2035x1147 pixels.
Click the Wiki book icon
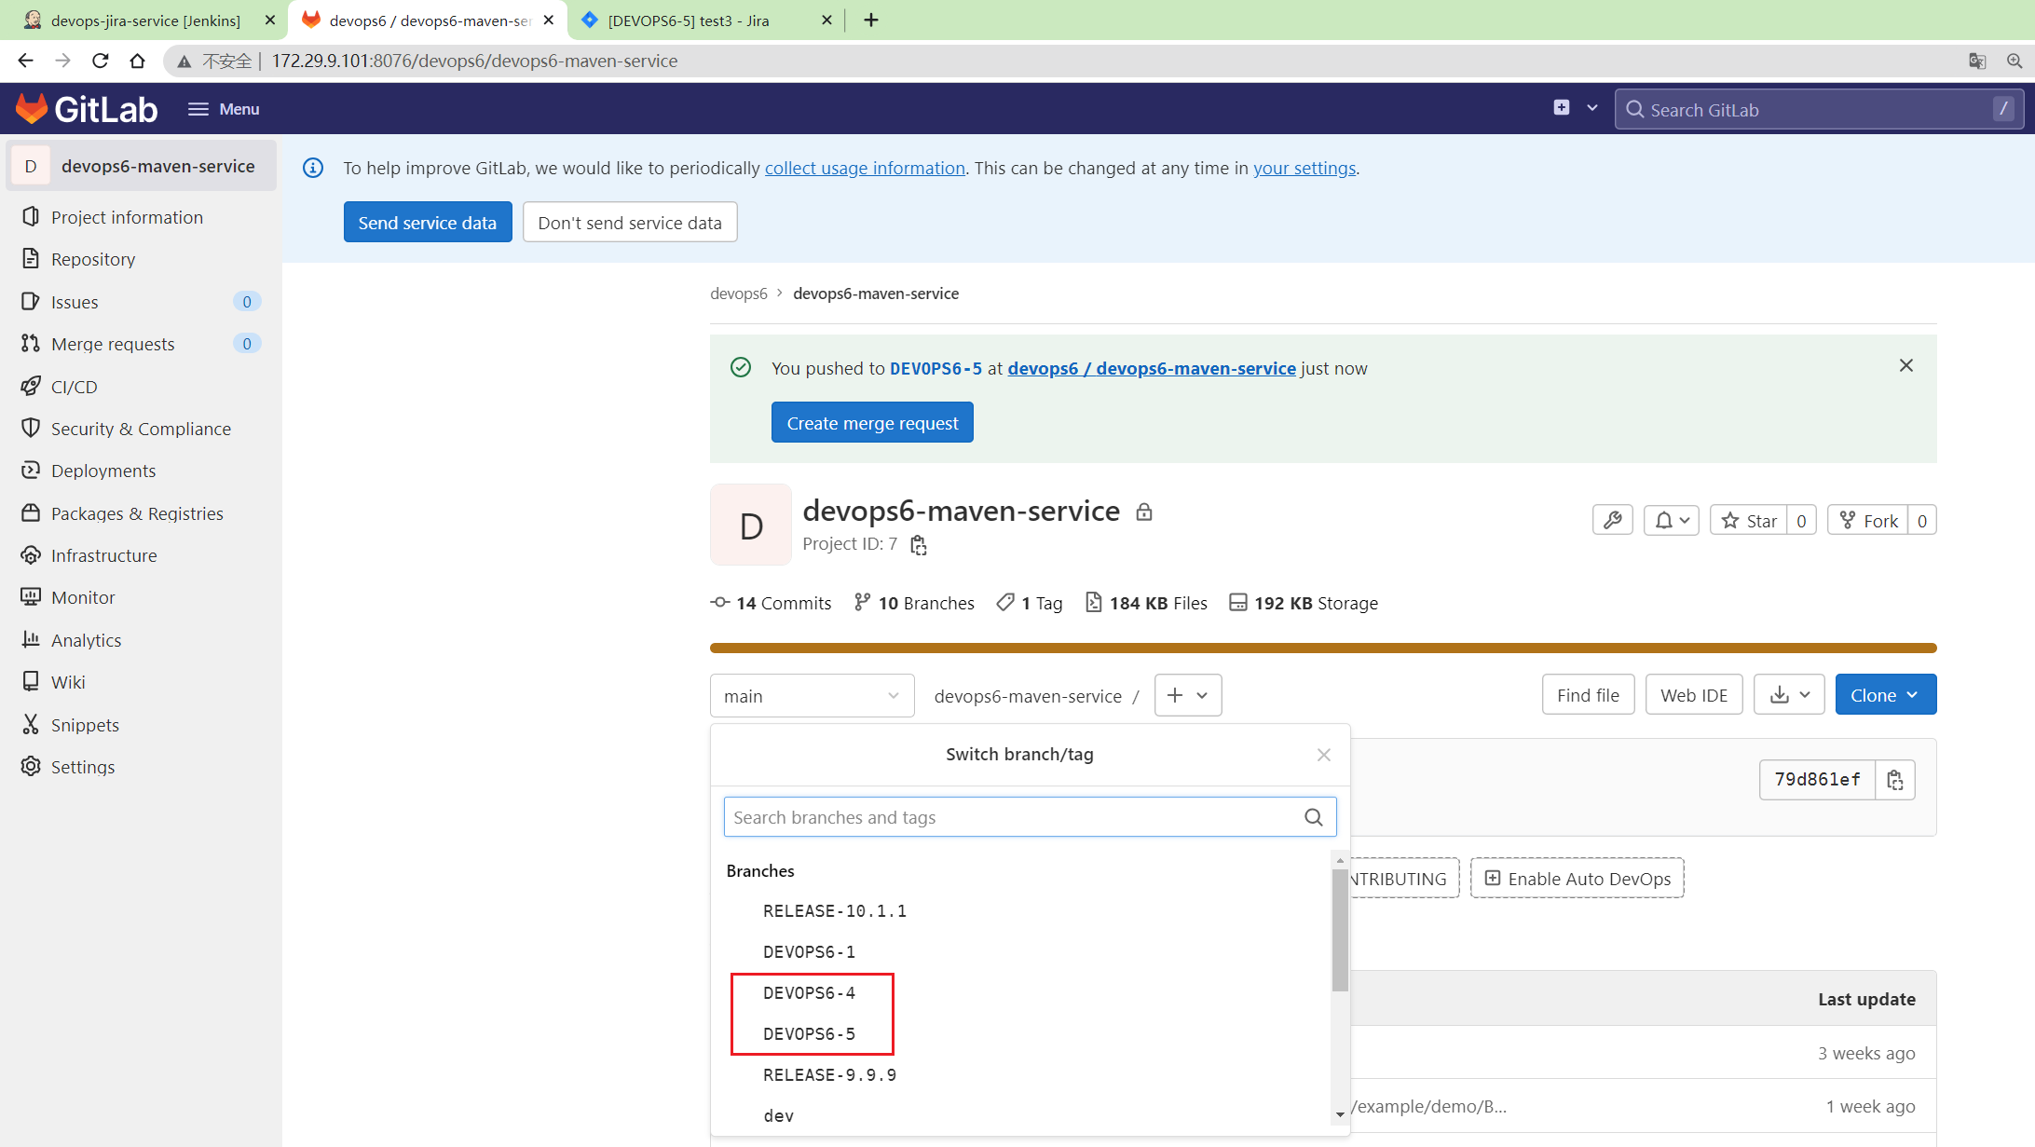(x=31, y=682)
